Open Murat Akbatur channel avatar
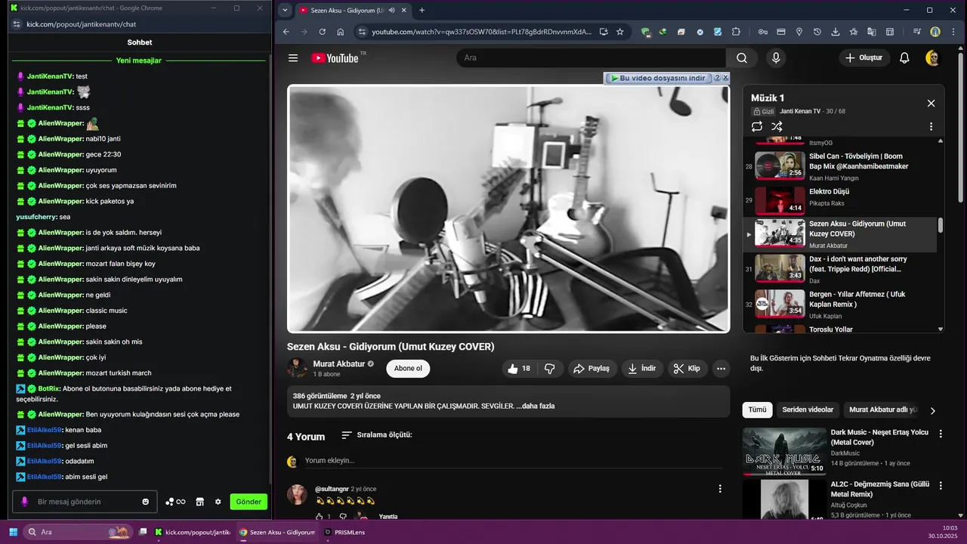Image resolution: width=967 pixels, height=544 pixels. (297, 368)
